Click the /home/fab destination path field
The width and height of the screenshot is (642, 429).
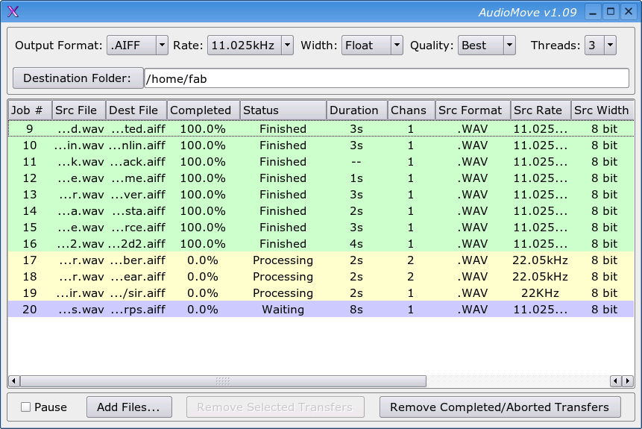386,78
